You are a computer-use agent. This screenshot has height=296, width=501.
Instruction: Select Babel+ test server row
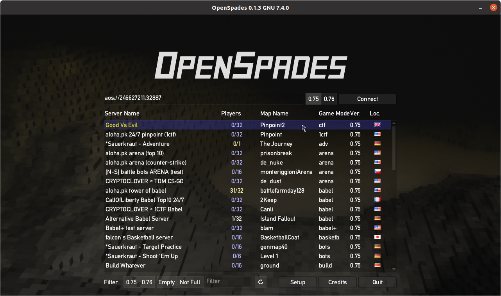click(x=247, y=228)
